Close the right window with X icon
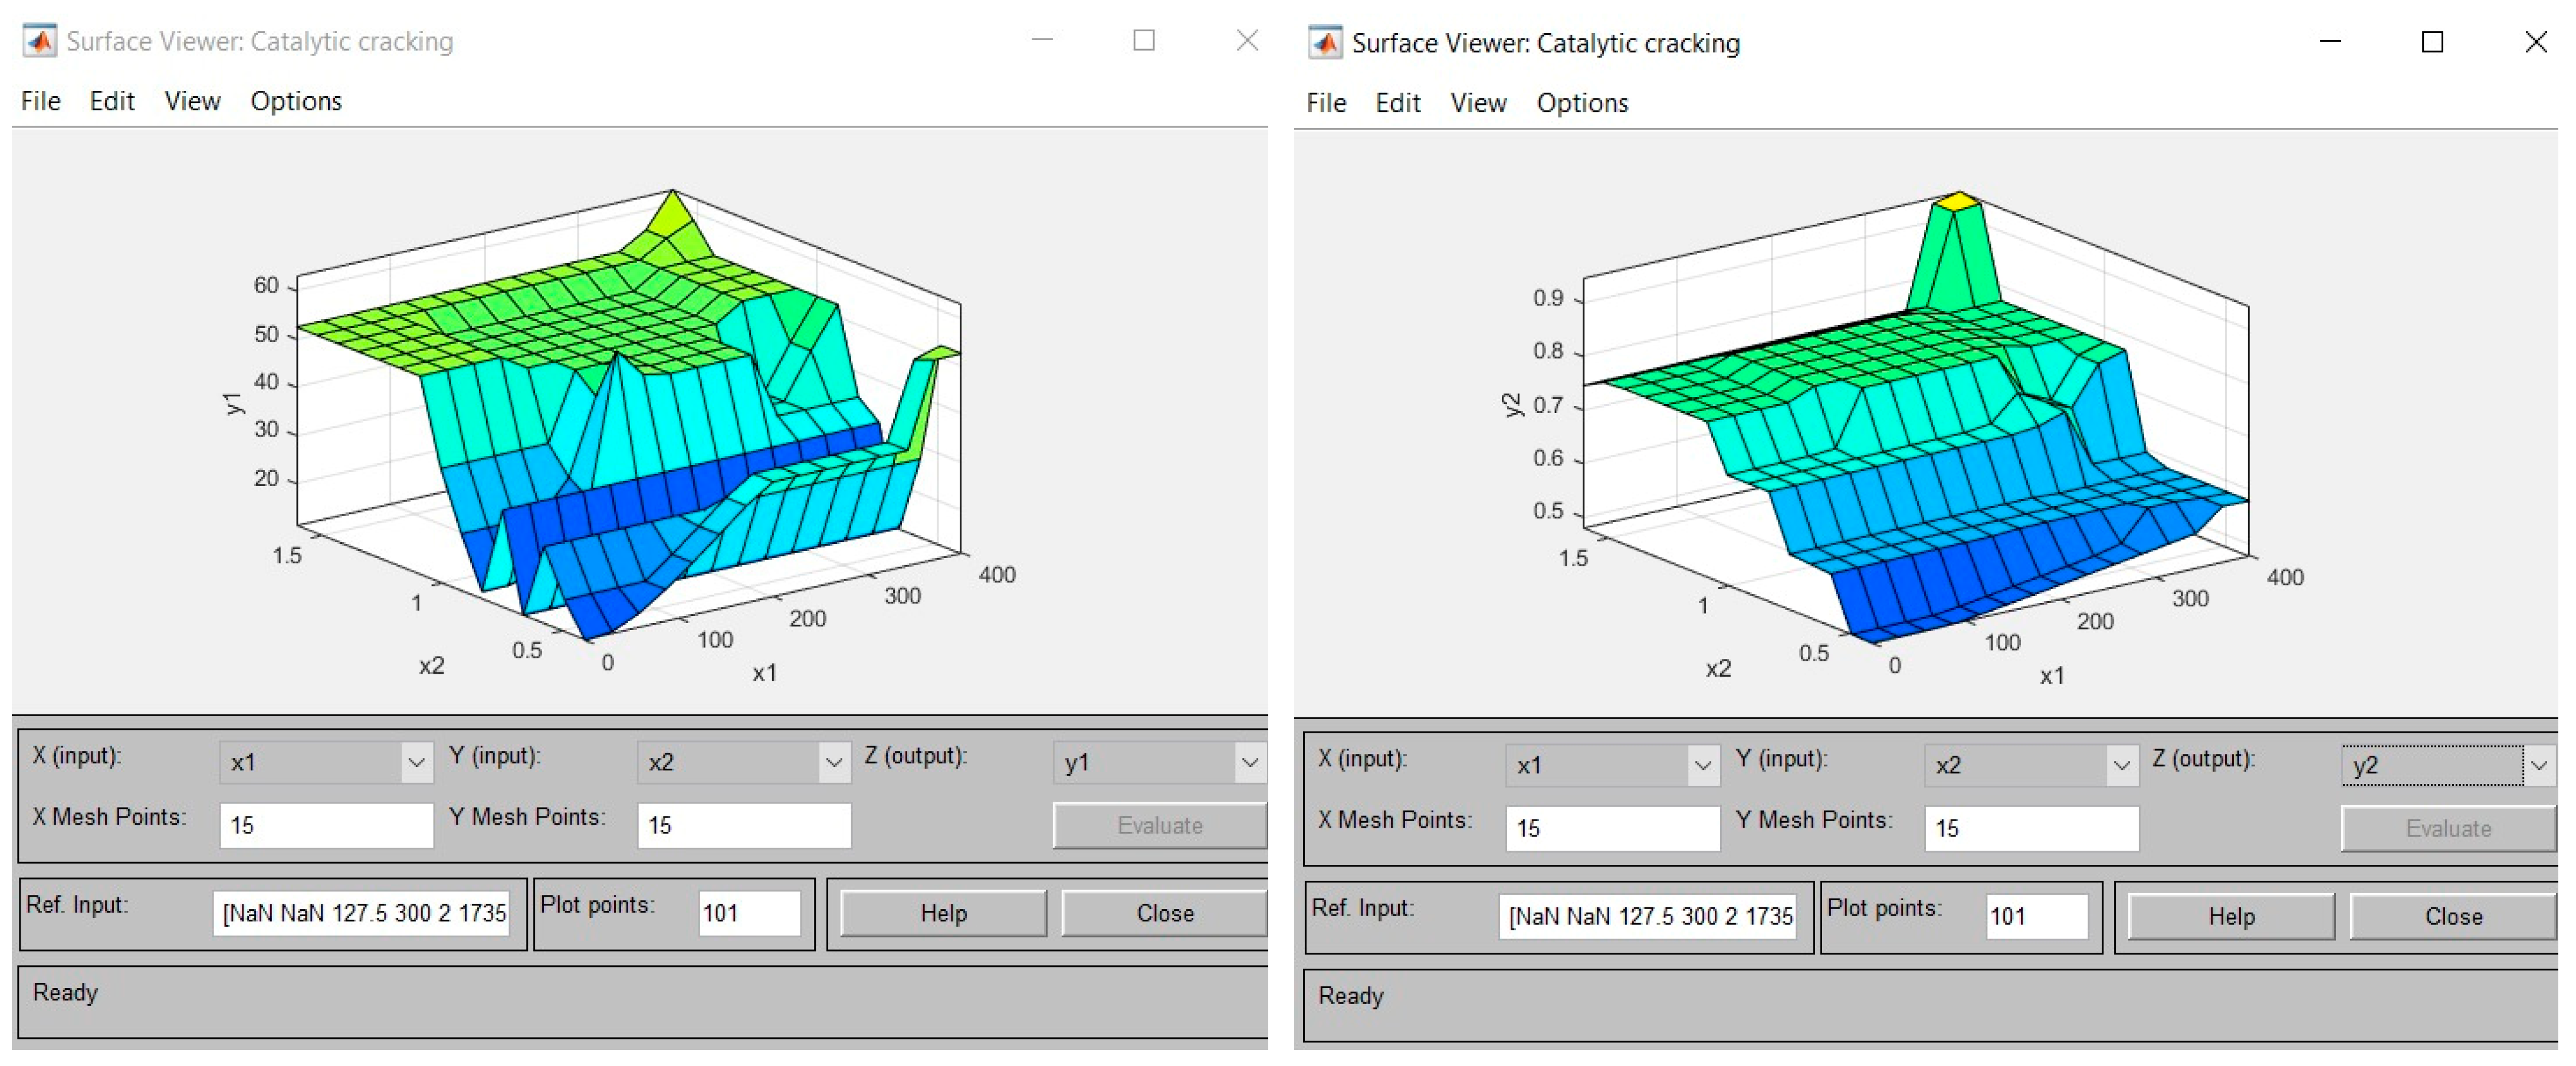The width and height of the screenshot is (2576, 1066). pyautogui.click(x=2535, y=42)
